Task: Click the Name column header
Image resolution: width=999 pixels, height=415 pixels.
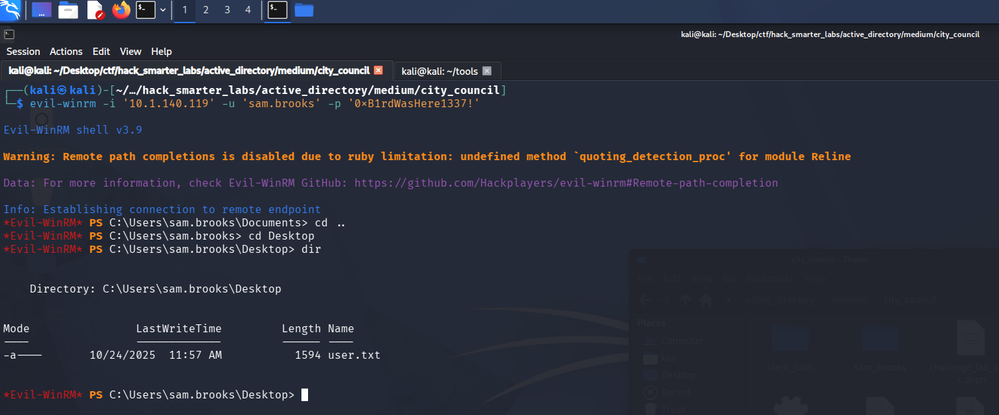Action: click(341, 329)
